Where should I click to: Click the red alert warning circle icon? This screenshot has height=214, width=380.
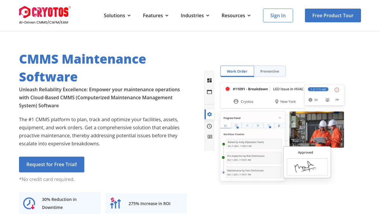(337, 89)
